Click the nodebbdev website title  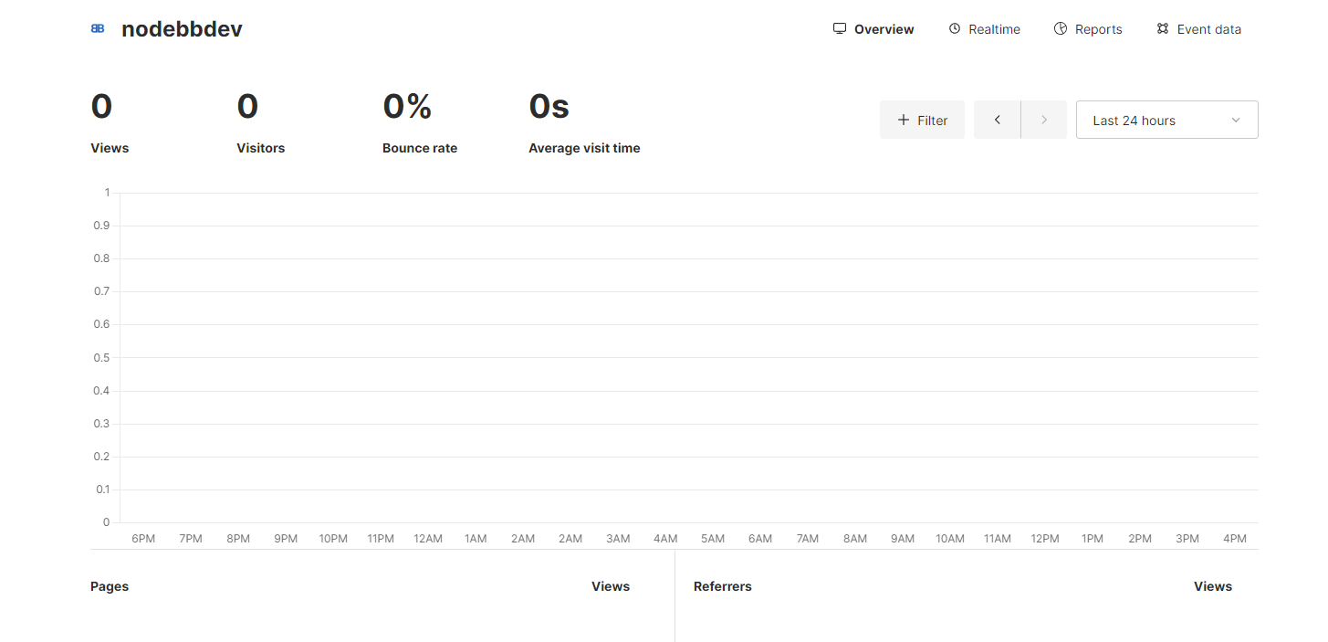[182, 29]
